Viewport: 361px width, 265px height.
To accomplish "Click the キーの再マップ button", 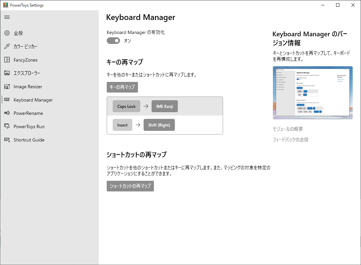I will pos(122,87).
